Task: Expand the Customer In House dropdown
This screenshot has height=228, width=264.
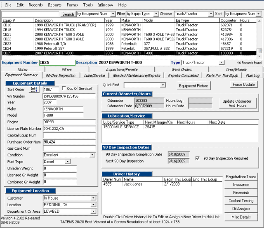Action: (93, 198)
